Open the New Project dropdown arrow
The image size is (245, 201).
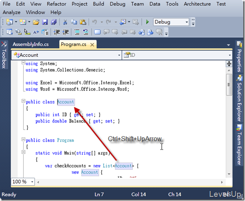point(16,22)
